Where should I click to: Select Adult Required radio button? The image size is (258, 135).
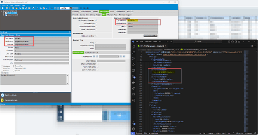pyautogui.click(x=96, y=23)
